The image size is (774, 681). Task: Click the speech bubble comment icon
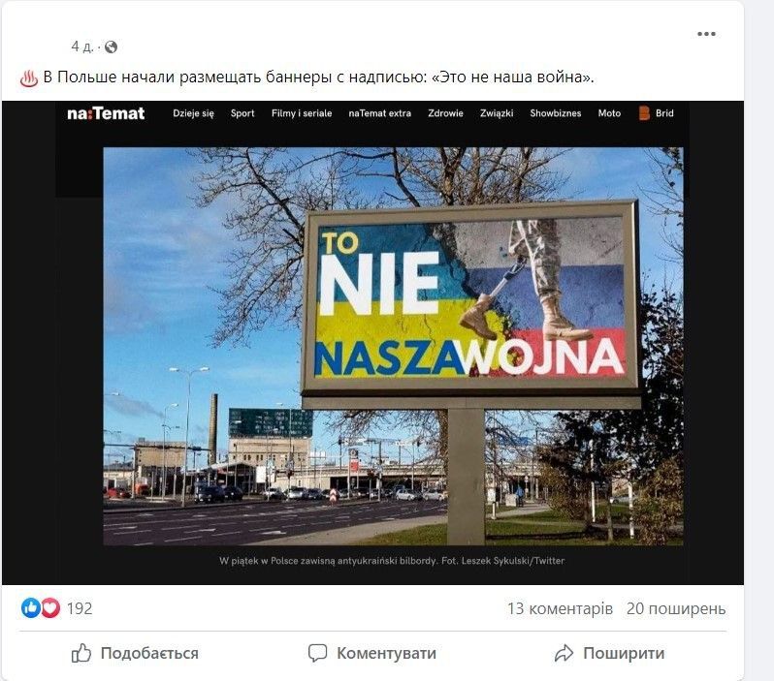317,653
